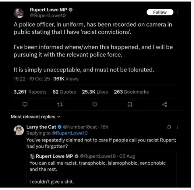Click the reply speech bubble icon

[25, 105]
